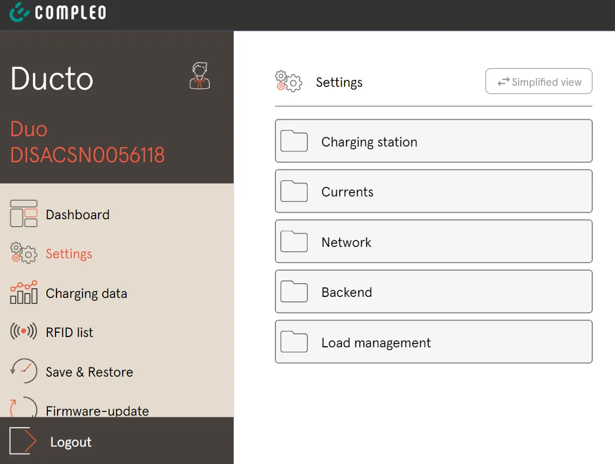Screen dimensions: 615x464
Task: Click the Settings gears icon in sidebar
Action: [x=23, y=253]
